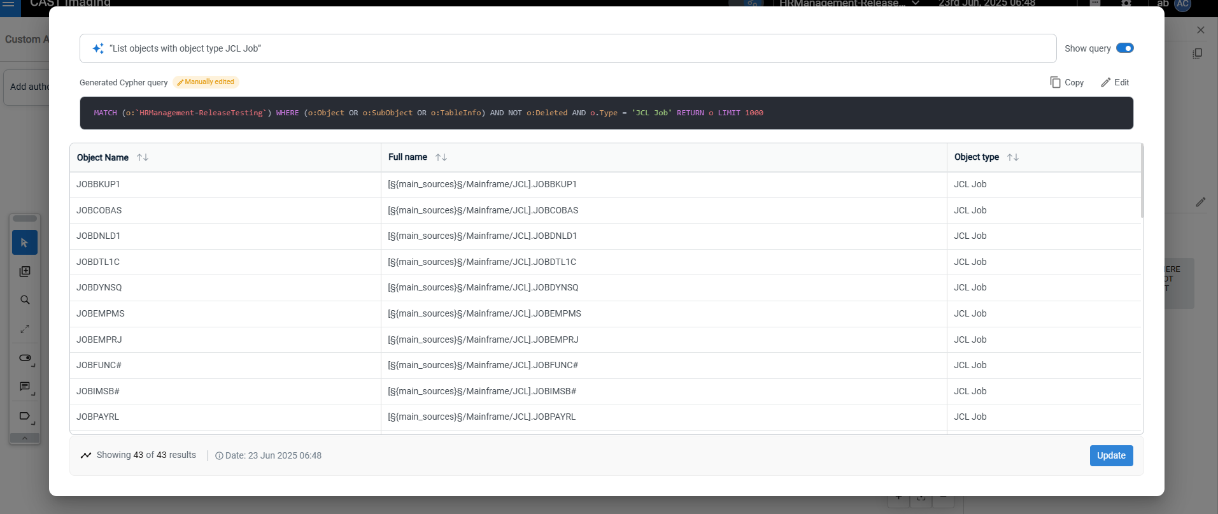Collapse the background left toolbar with the chevron
The width and height of the screenshot is (1218, 514).
[x=25, y=438]
